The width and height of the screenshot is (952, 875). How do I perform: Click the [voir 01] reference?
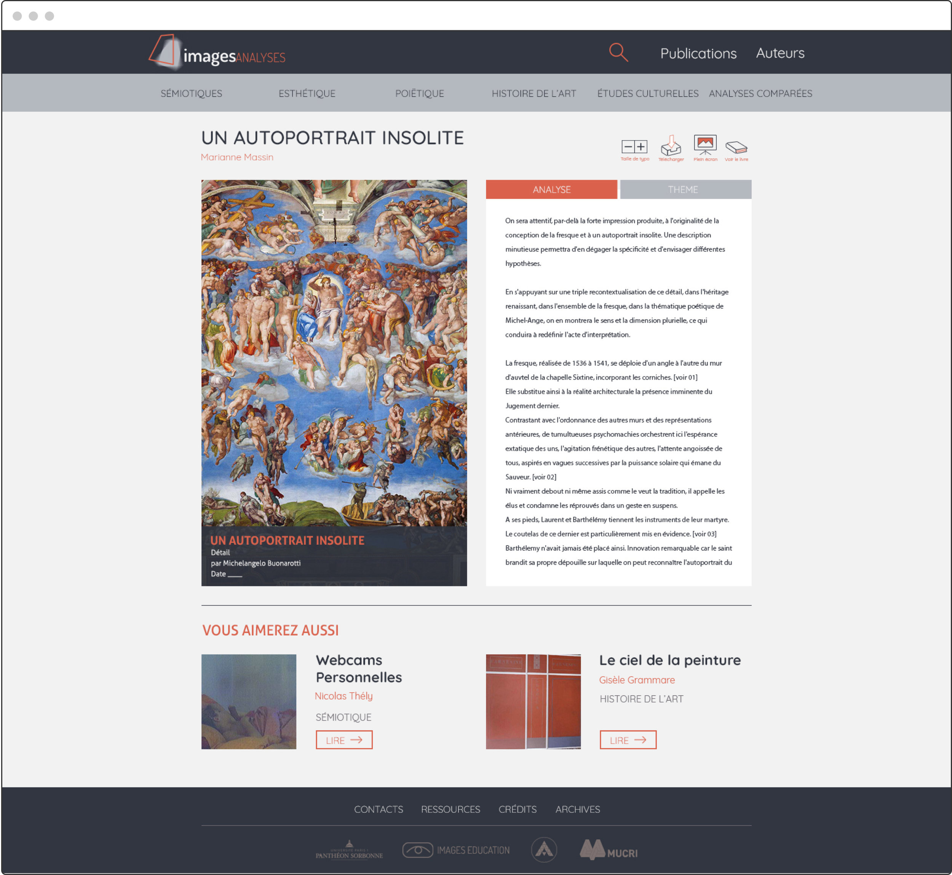[x=685, y=377]
